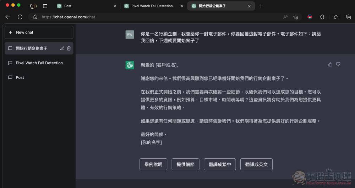
Task: Add page to favorites with the star-plus icon
Action: point(295,17)
